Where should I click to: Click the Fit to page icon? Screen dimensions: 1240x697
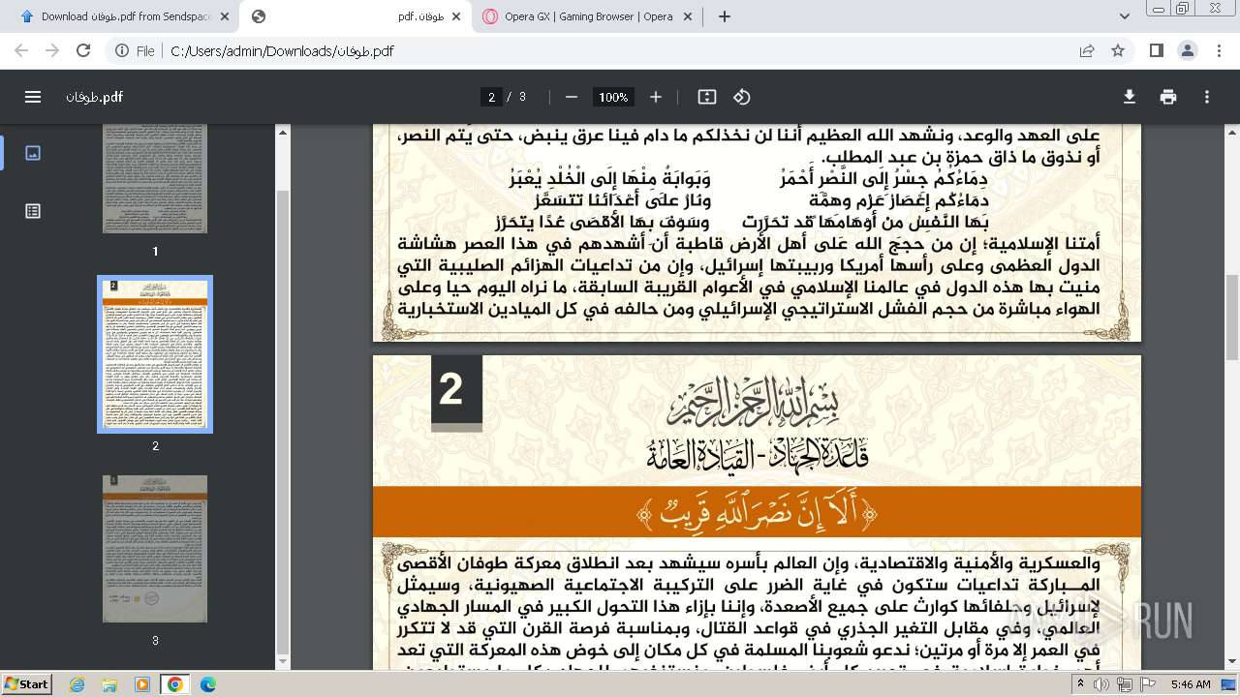[x=707, y=97]
